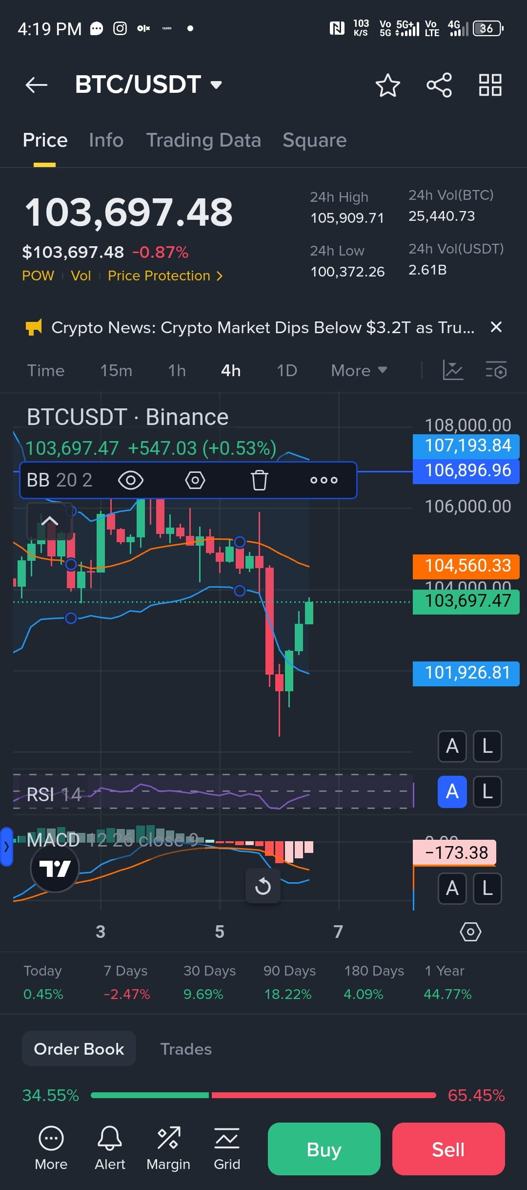Tap the 107,193.84 upper band label
The image size is (527, 1190).
466,446
